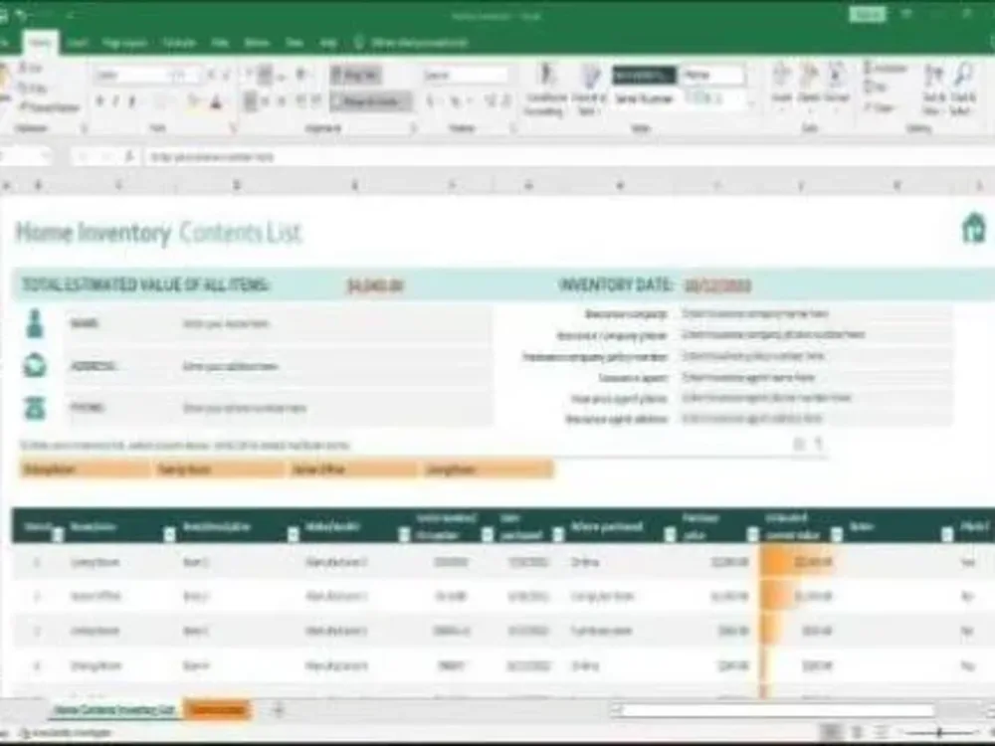This screenshot has height=746, width=995.
Task: Toggle Italic formatting
Action: coord(115,101)
